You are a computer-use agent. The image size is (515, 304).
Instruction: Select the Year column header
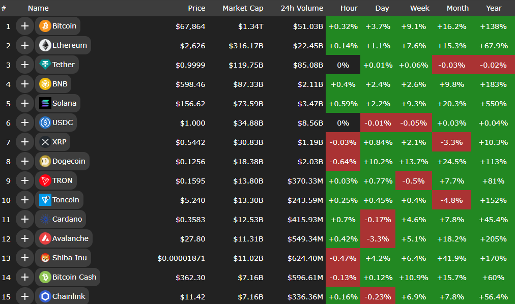[494, 8]
